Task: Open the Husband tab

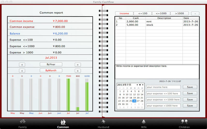Action: (103, 124)
